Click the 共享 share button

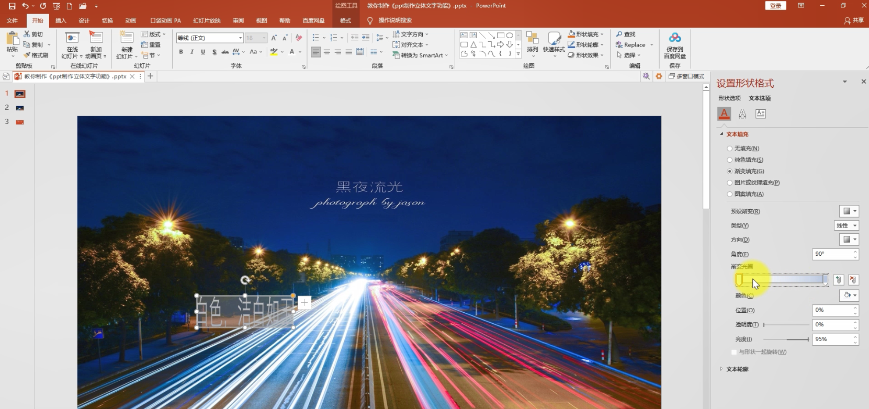point(853,20)
